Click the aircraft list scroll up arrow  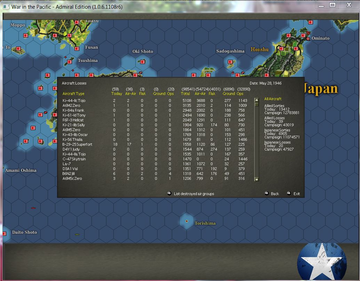pos(257,100)
